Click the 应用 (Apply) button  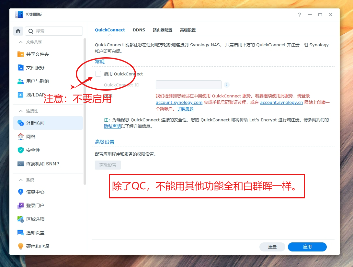point(307,247)
